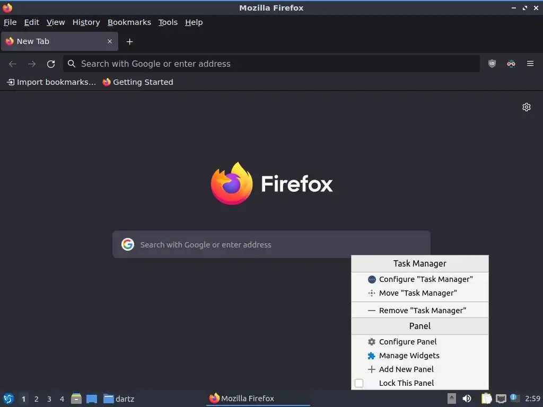
Task: Toggle the Lock This Panel checkbox
Action: pos(359,383)
